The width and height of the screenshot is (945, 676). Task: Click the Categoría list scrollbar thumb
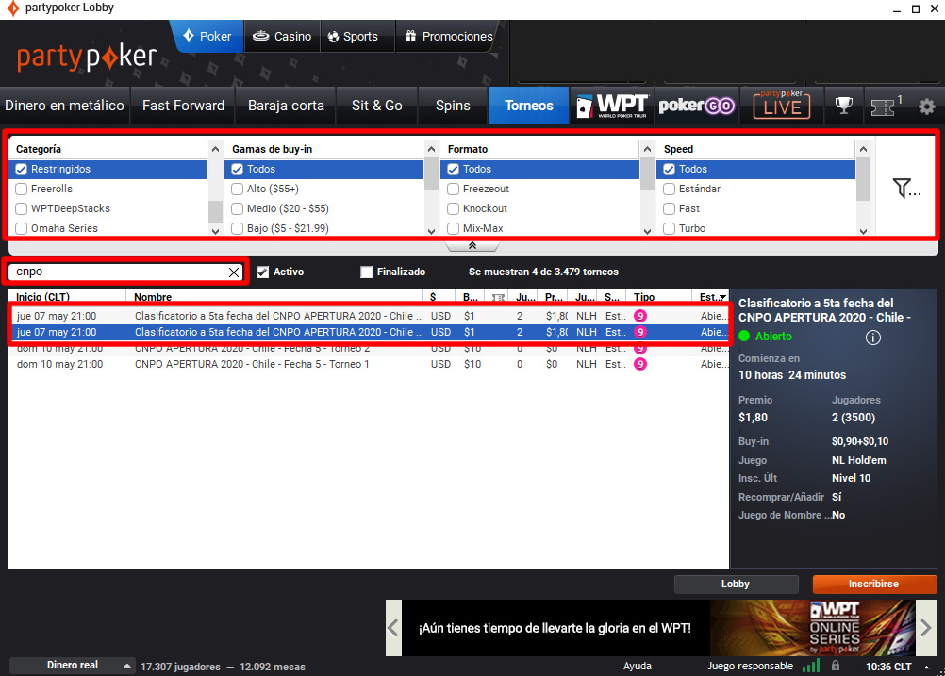pyautogui.click(x=215, y=212)
